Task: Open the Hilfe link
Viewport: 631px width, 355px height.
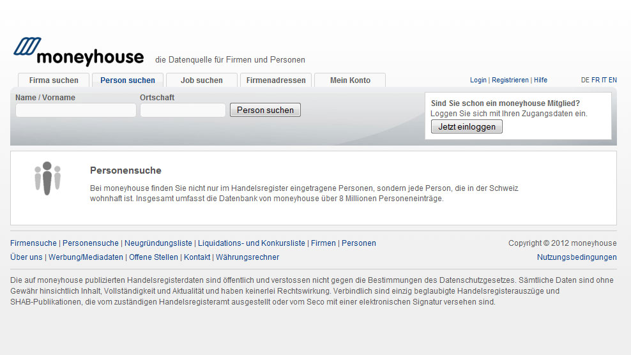Action: [x=540, y=80]
